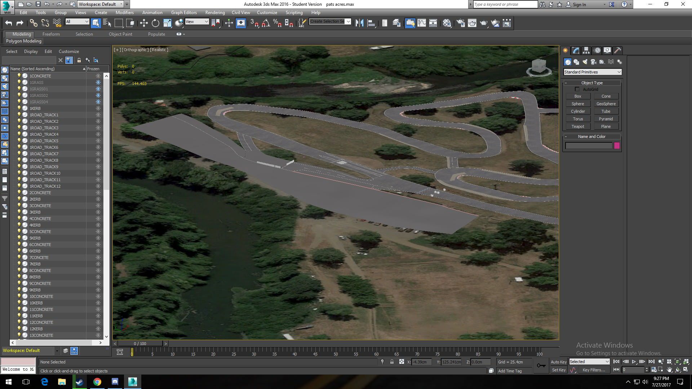Screen dimensions: 692x389
Task: Open the Motion command panel tab
Action: pyautogui.click(x=597, y=50)
